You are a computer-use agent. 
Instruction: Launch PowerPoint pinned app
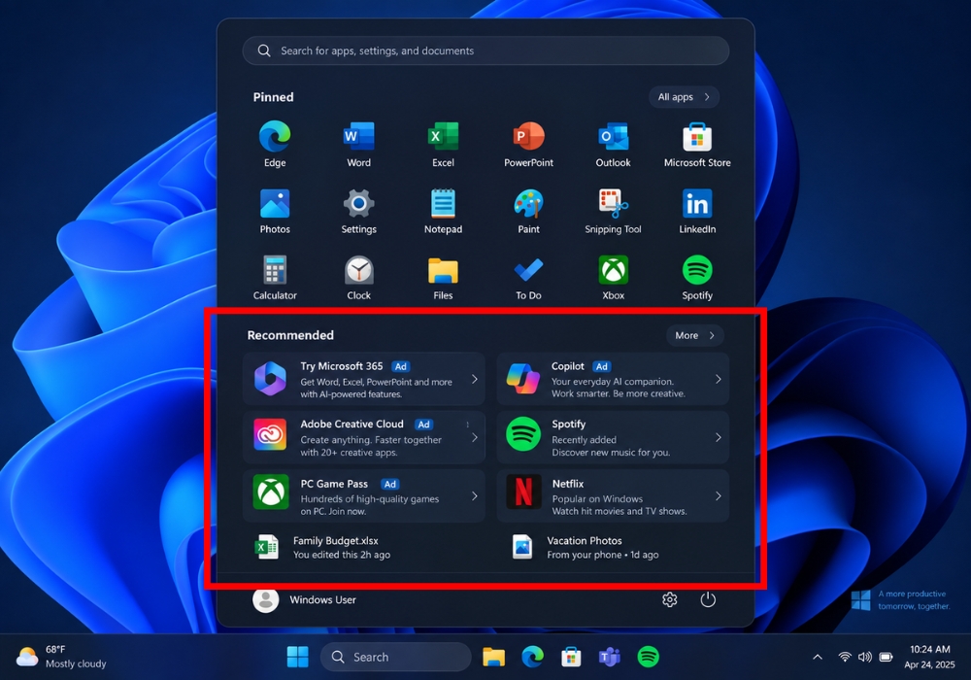pos(528,145)
